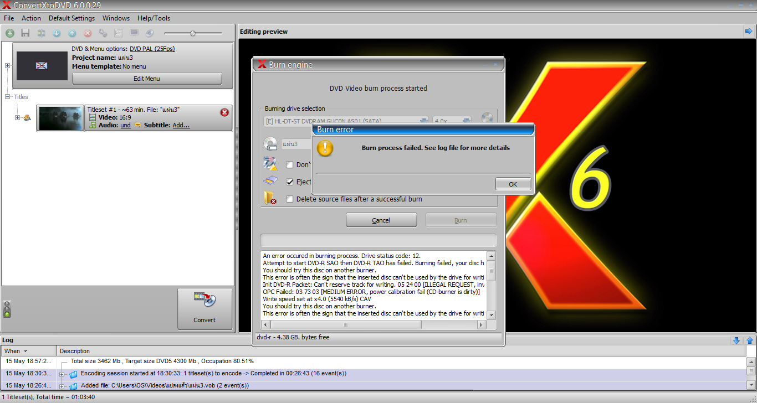Click the film reel icon beside Titleset #1
Screen dimensions: 757x403
tap(27, 118)
